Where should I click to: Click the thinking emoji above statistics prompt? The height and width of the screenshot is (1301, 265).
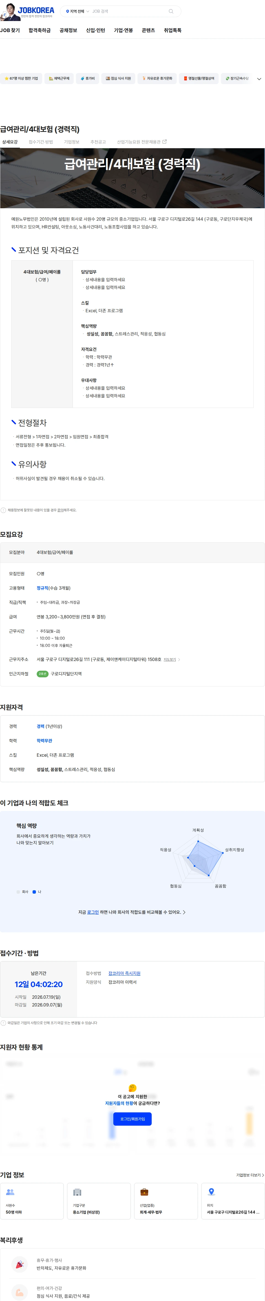pos(132,1088)
